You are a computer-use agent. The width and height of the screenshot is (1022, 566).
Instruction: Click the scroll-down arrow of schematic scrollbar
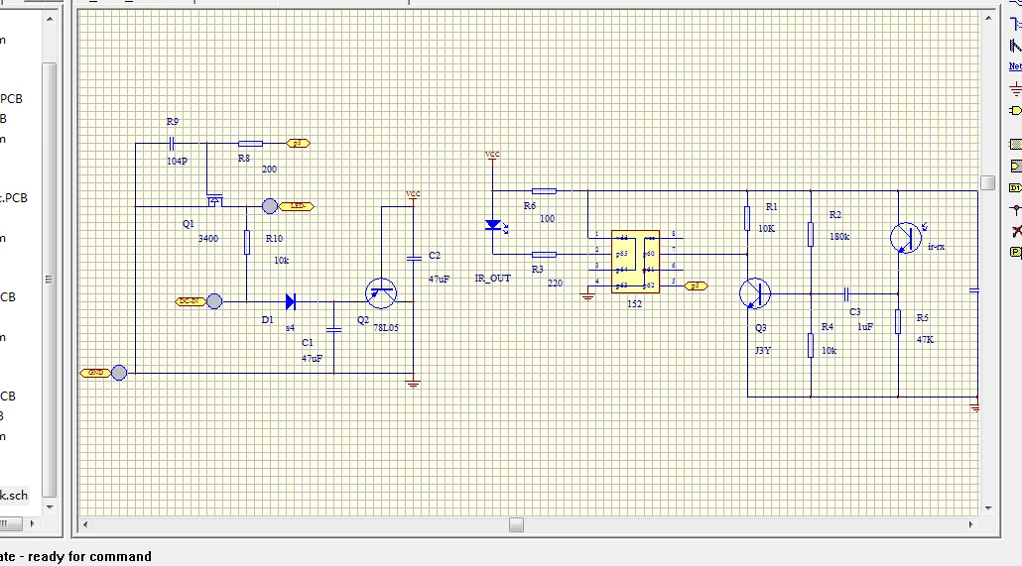[987, 508]
